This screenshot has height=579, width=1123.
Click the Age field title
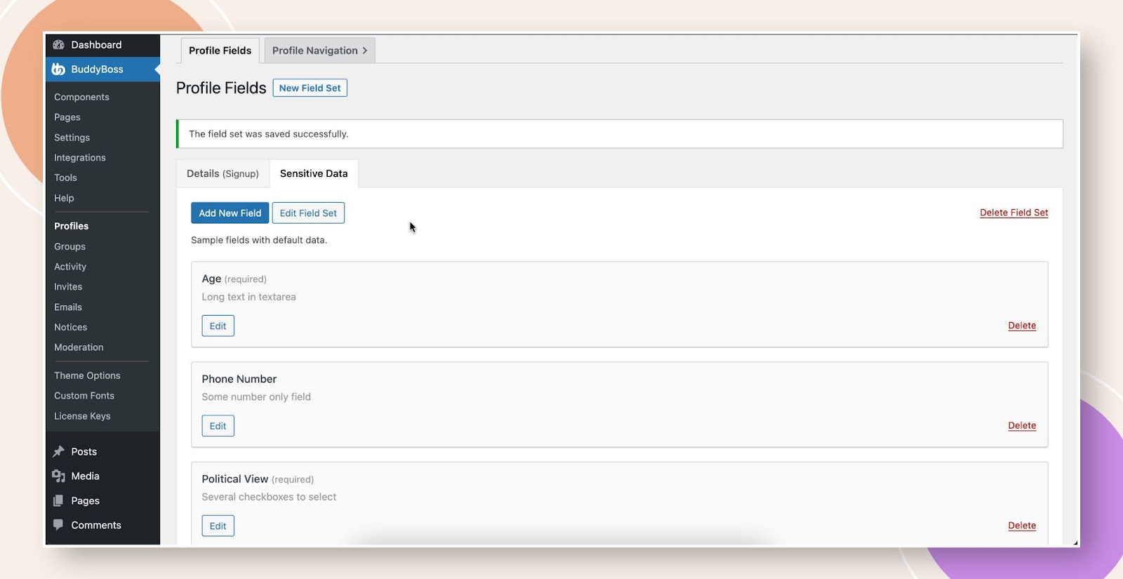click(x=211, y=279)
